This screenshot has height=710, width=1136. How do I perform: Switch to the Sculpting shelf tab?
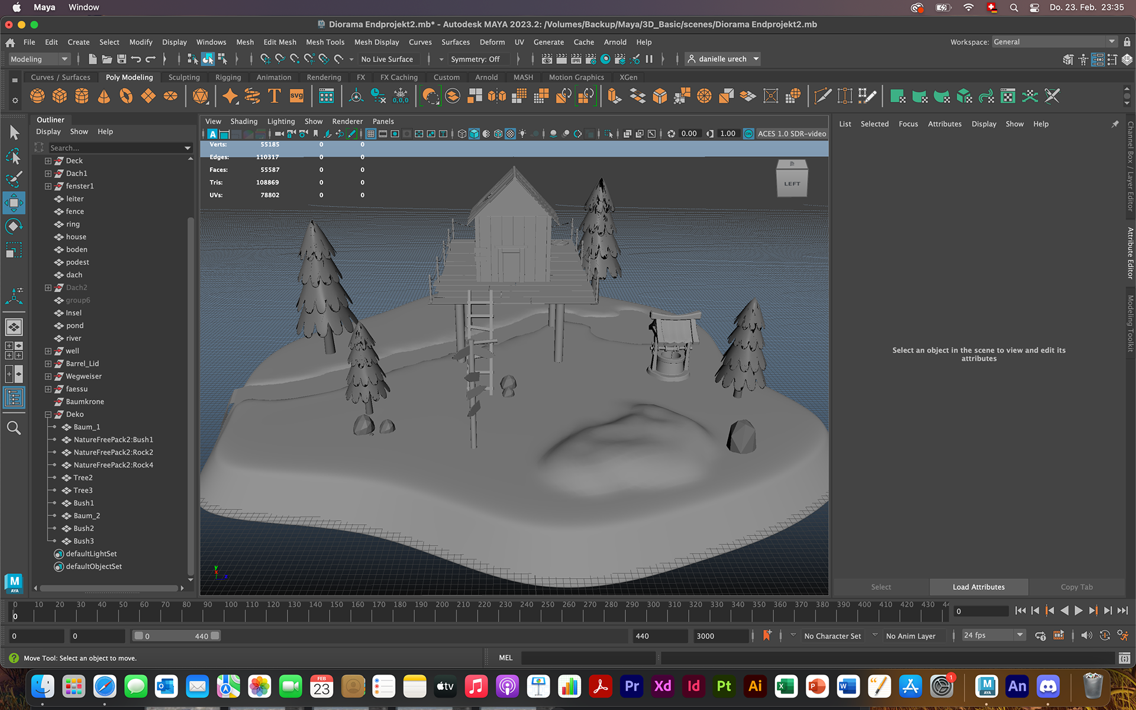click(184, 78)
